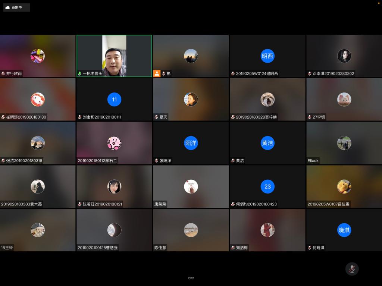Viewport: 382px width, 286px height.
Task: Click the 唐荣荣 name label
Action: tap(160, 204)
